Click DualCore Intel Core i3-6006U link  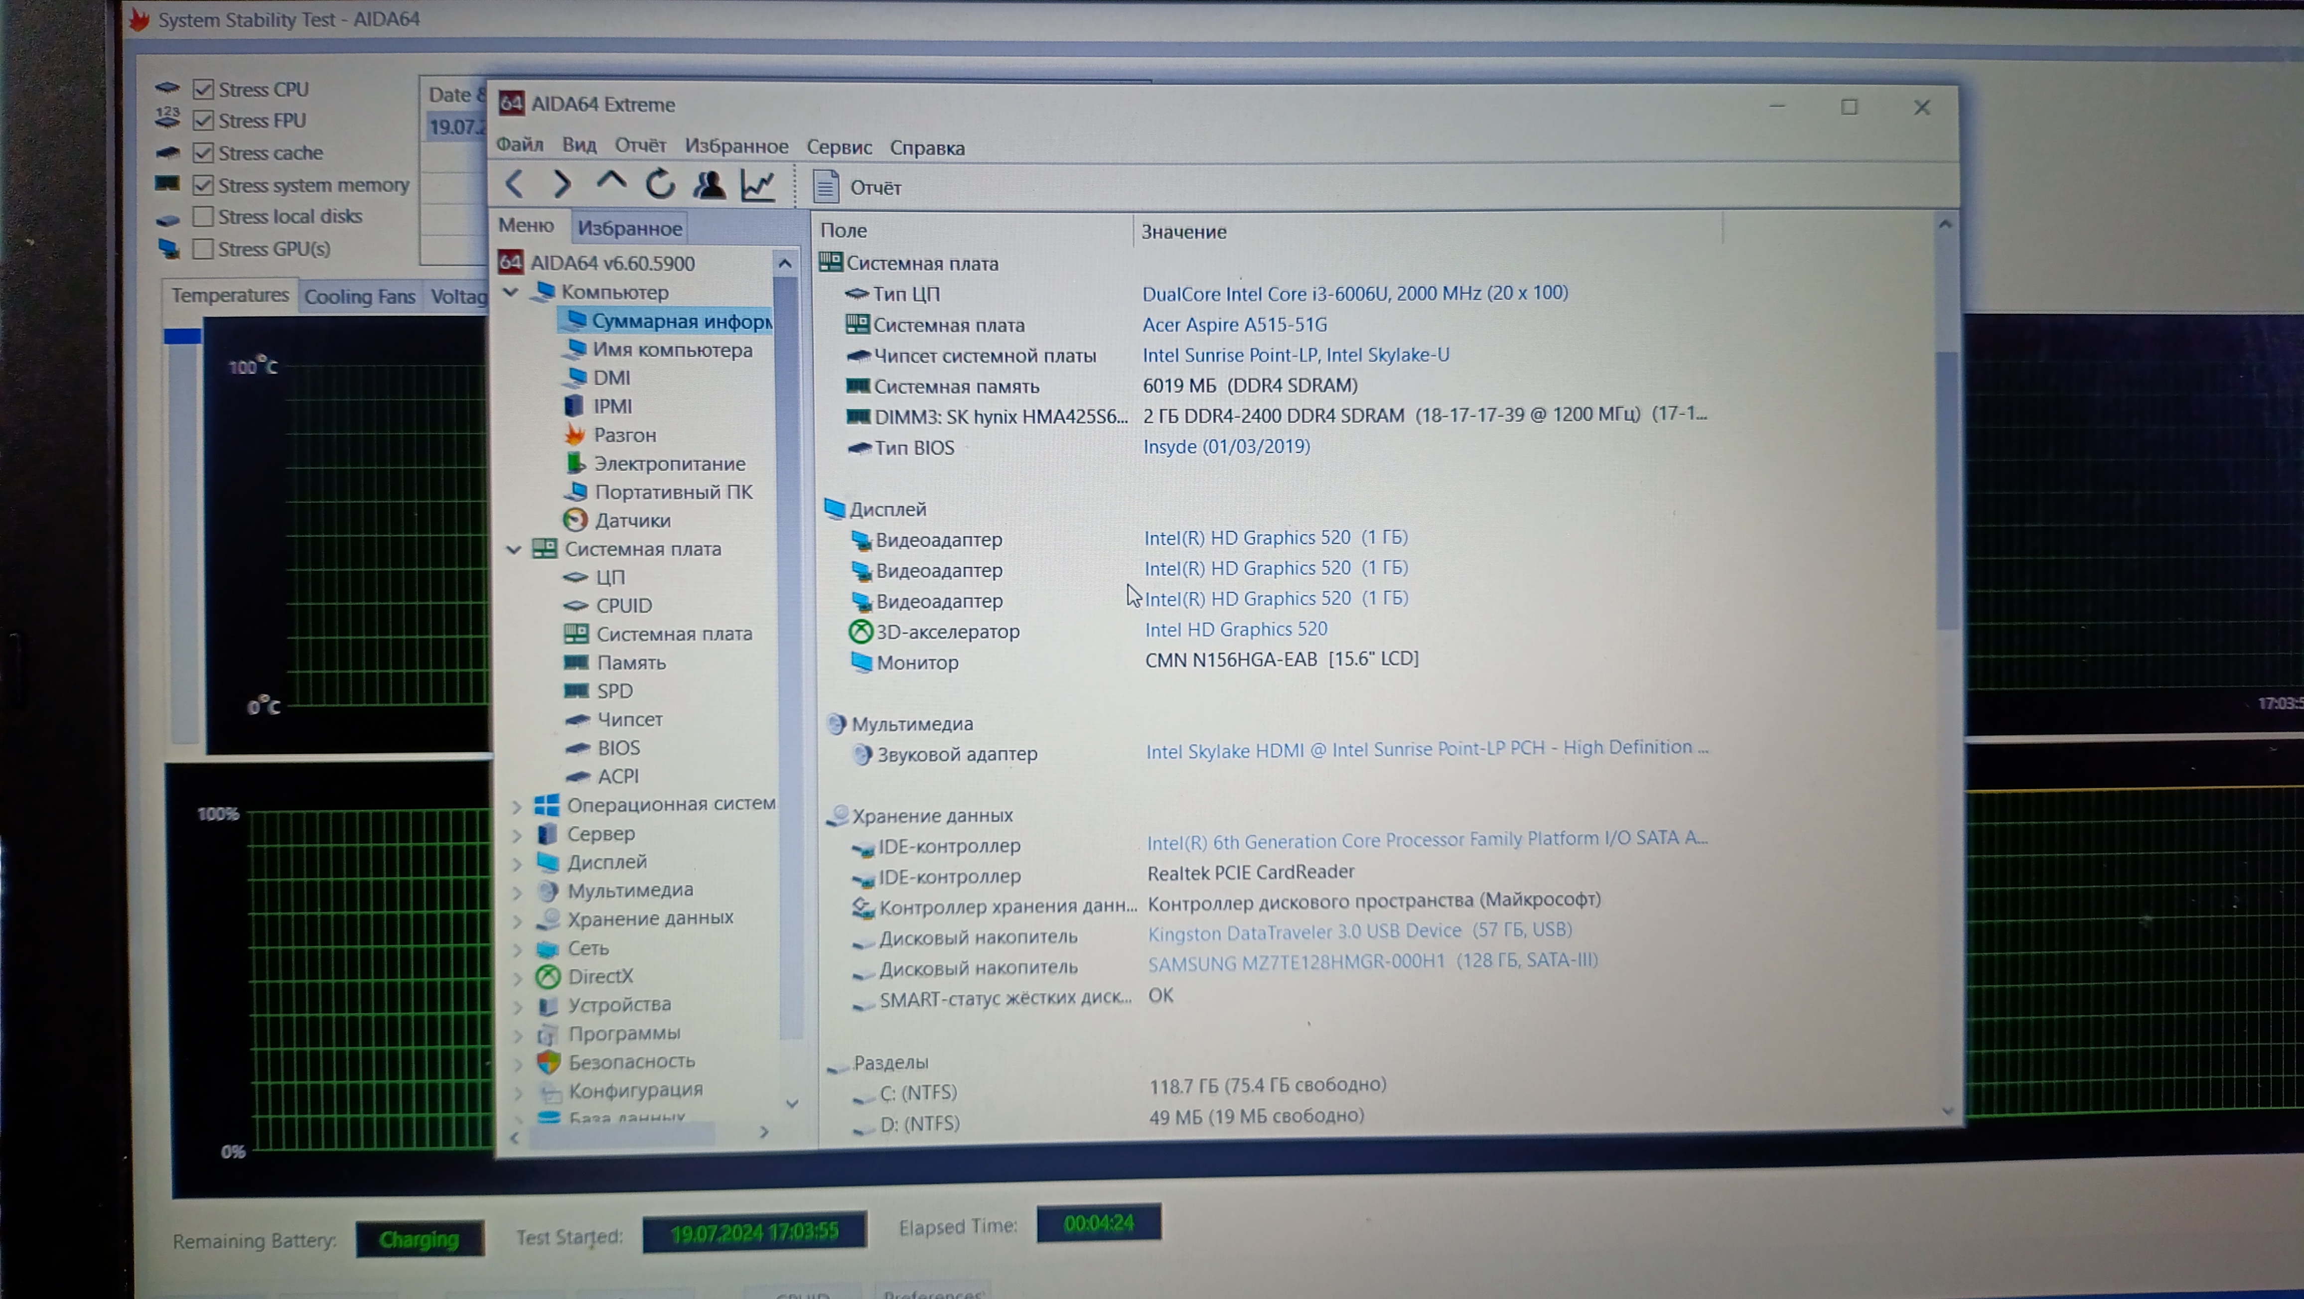[1355, 293]
